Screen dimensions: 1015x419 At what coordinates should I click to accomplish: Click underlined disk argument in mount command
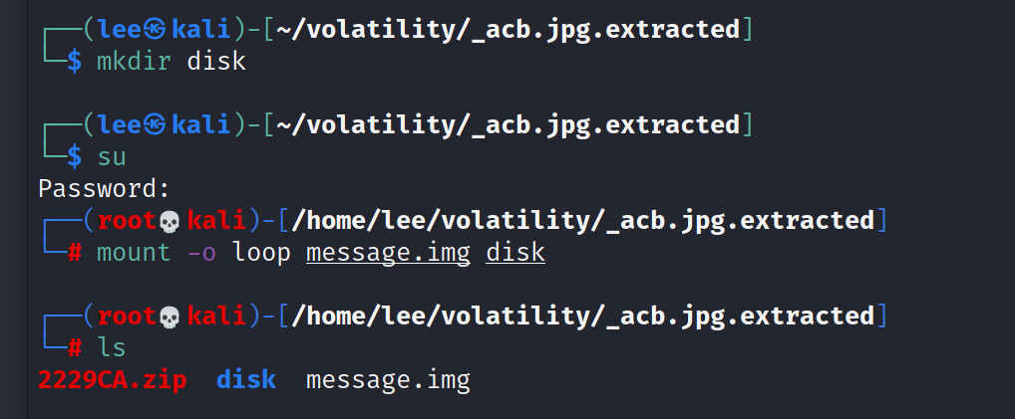point(515,253)
